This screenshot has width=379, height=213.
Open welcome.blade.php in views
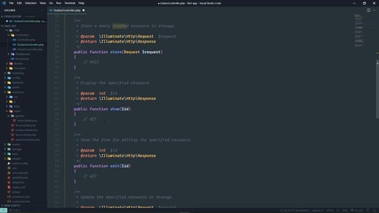(x=28, y=140)
